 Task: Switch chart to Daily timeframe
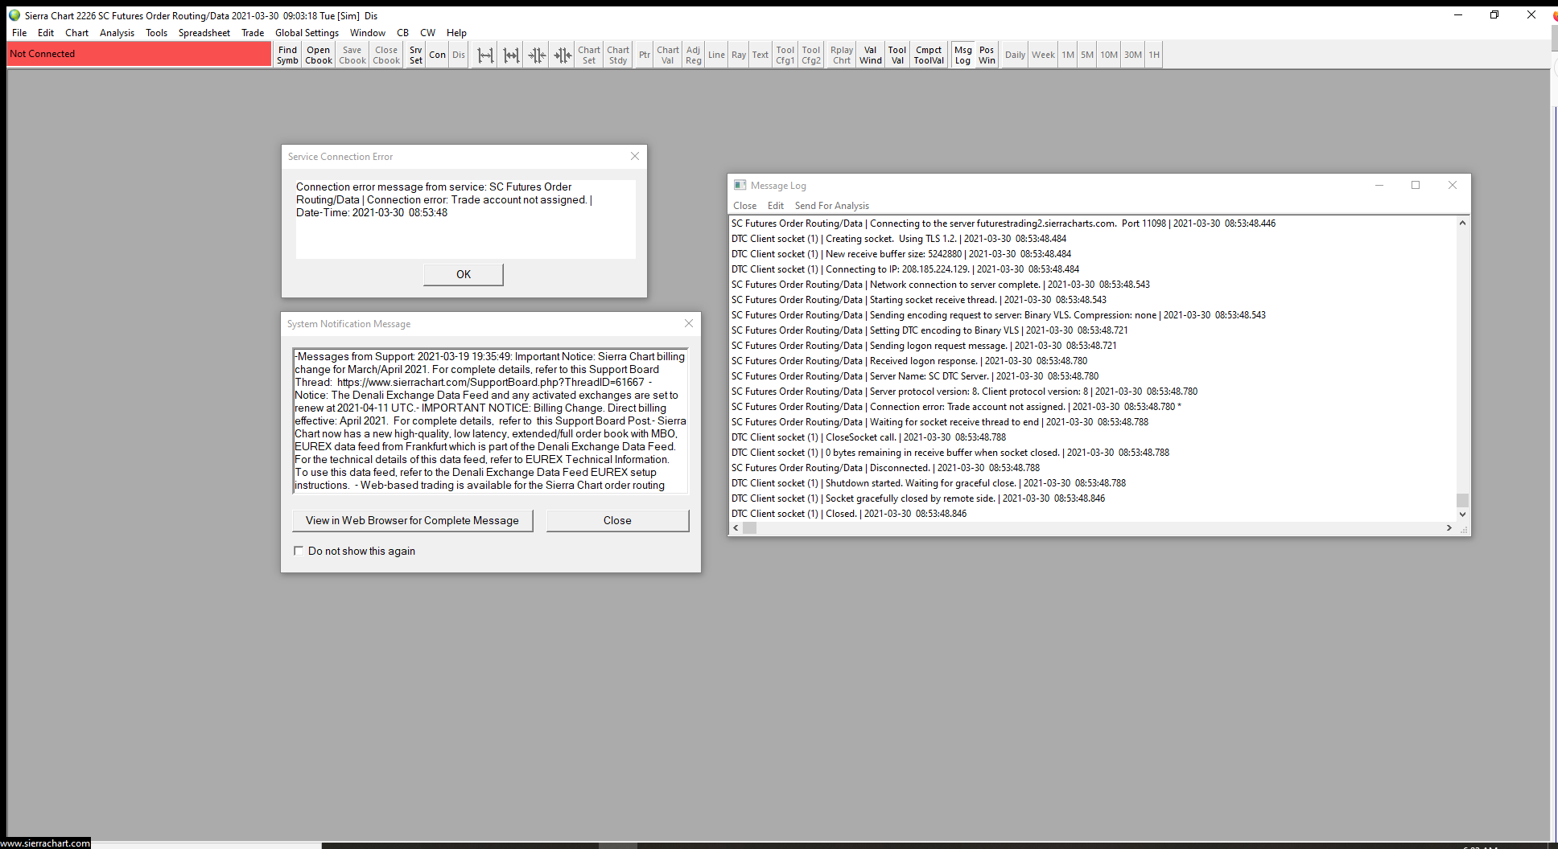pos(1016,55)
